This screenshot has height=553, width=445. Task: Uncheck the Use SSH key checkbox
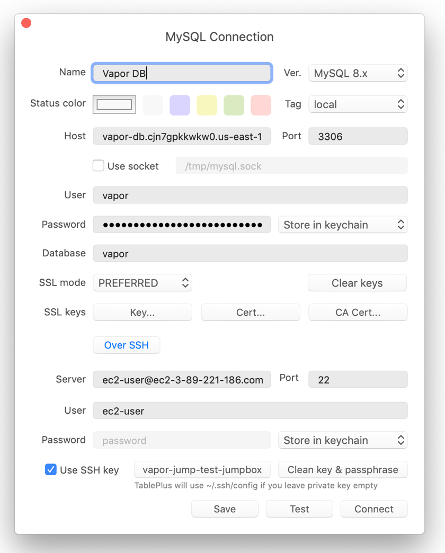[51, 469]
